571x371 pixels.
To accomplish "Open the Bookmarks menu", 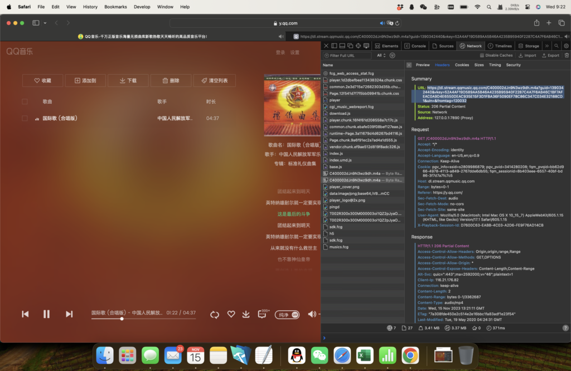I will tap(115, 7).
